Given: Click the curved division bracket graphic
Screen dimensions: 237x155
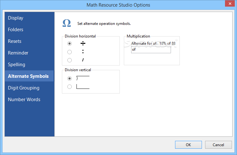Looking at the screenshot, I should (x=83, y=78).
